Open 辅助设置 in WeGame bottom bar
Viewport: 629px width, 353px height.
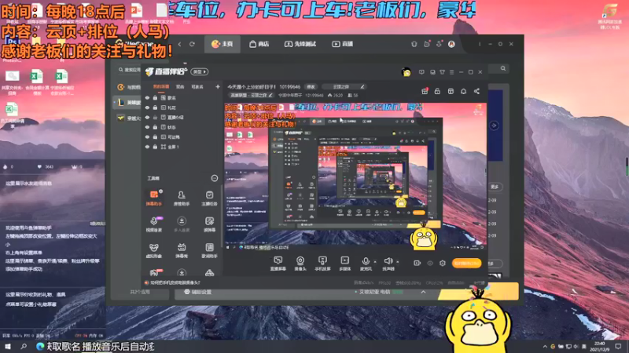197,292
